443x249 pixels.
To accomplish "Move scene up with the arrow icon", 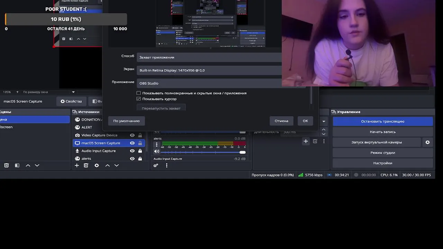I will point(28,165).
